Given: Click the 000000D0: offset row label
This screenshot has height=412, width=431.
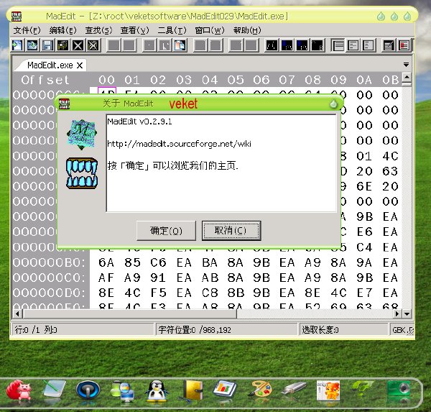Looking at the screenshot, I should pos(49,293).
